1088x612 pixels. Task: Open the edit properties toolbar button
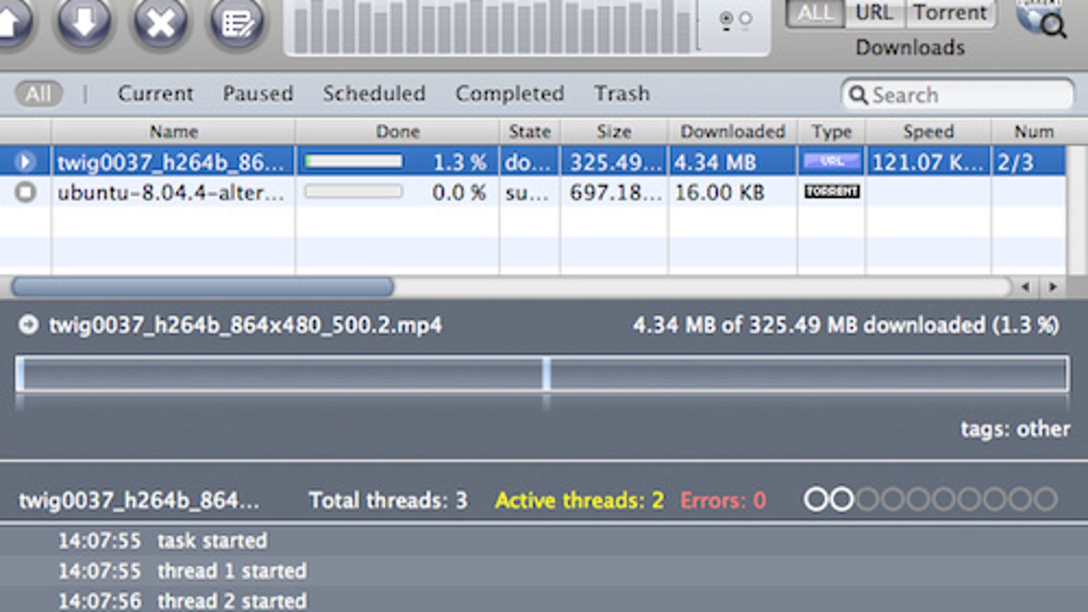(x=237, y=22)
